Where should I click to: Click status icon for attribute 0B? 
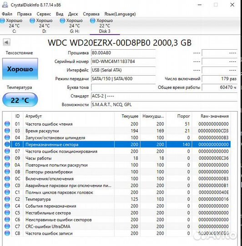pos(7,172)
